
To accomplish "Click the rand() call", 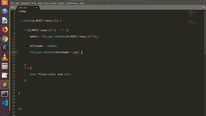I will coord(52,46).
